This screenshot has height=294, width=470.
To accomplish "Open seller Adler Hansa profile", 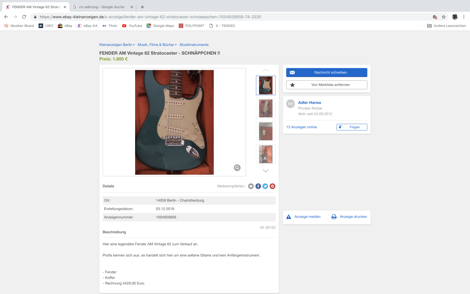I will tap(310, 103).
